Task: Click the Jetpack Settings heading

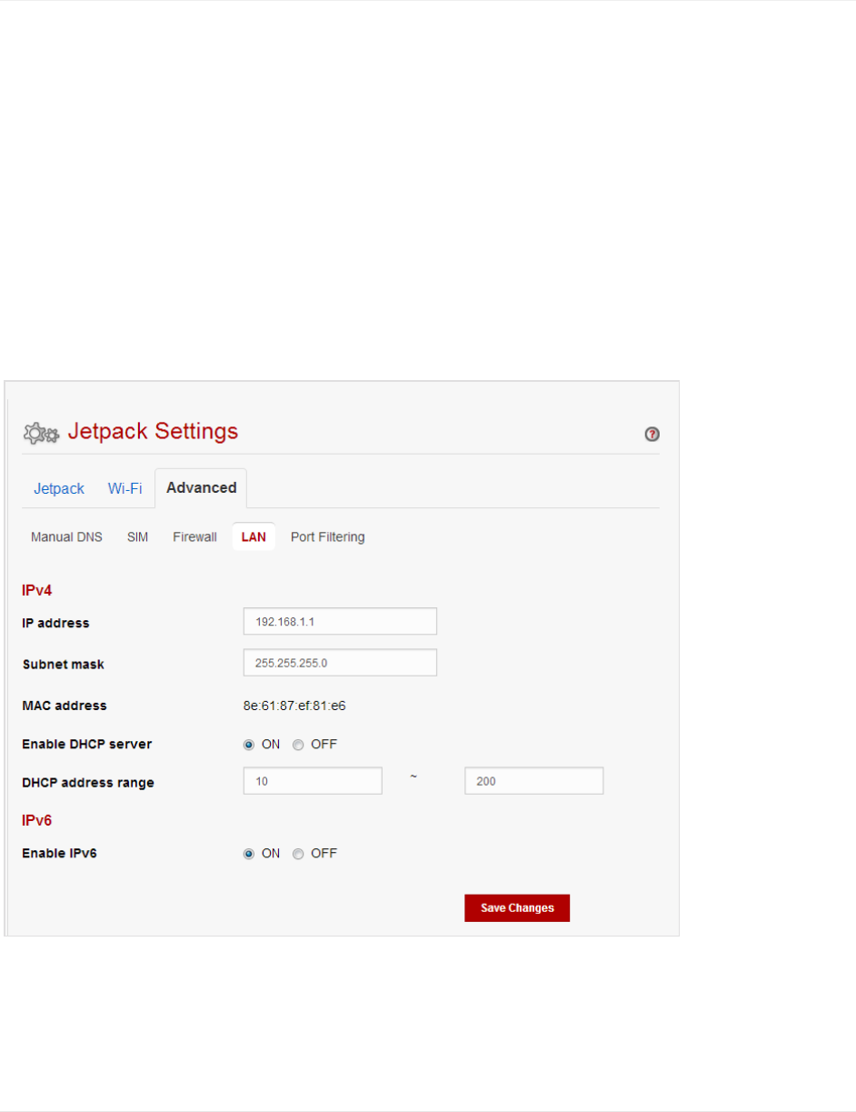Action: (x=153, y=431)
